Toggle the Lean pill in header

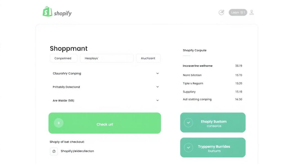pos(238,12)
